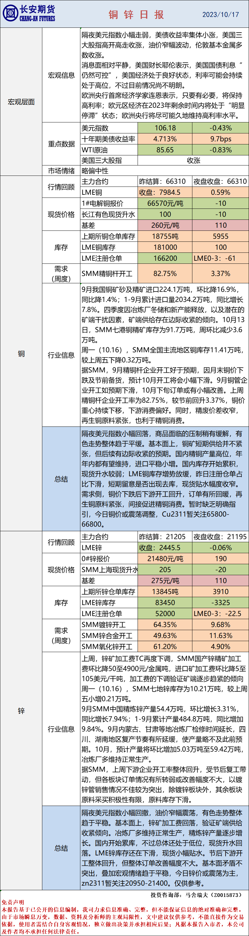Viewport: 249px width, 936px height.
Task: Select the 收盘：7984.5 cell
Action: click(165, 192)
